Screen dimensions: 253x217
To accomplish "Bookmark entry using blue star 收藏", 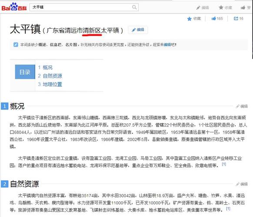I will tap(194, 19).
